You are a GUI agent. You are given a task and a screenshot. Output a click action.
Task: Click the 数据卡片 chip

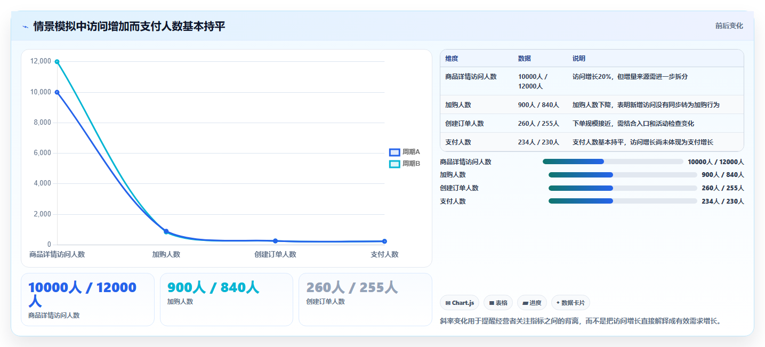570,303
